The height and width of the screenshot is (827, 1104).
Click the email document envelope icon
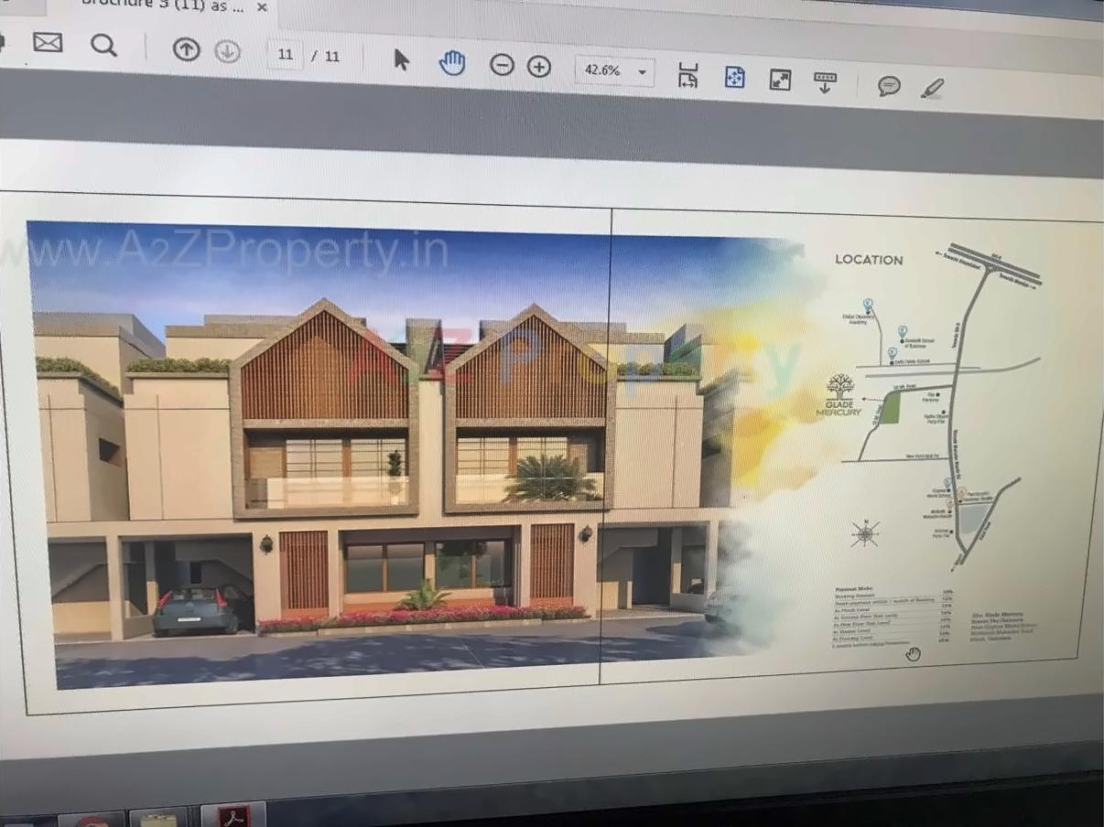tap(47, 42)
